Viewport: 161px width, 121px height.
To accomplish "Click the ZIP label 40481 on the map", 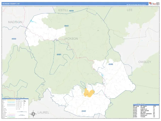I will tap(59, 54).
